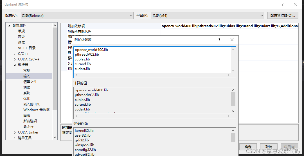Select 高级 under 配置属性
This screenshot has width=304, height=156.
pos(21,37)
